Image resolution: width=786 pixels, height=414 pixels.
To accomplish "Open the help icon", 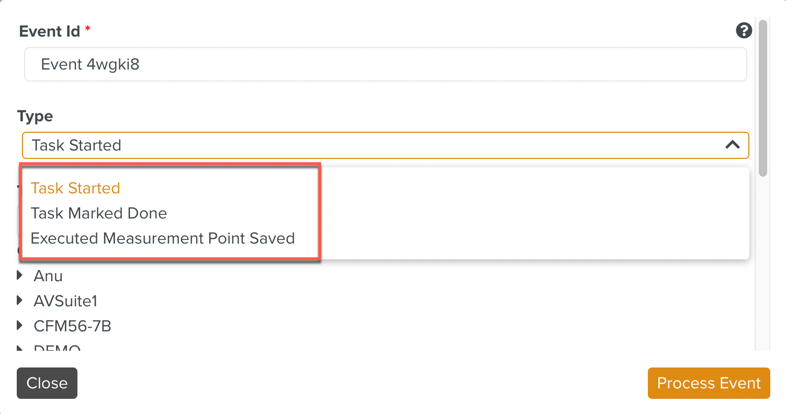I will pyautogui.click(x=744, y=30).
